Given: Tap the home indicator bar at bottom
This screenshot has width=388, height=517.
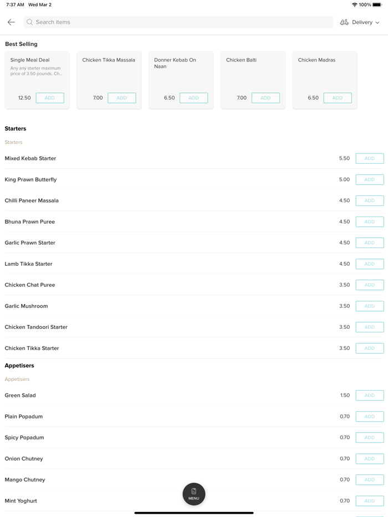Looking at the screenshot, I should [194, 513].
